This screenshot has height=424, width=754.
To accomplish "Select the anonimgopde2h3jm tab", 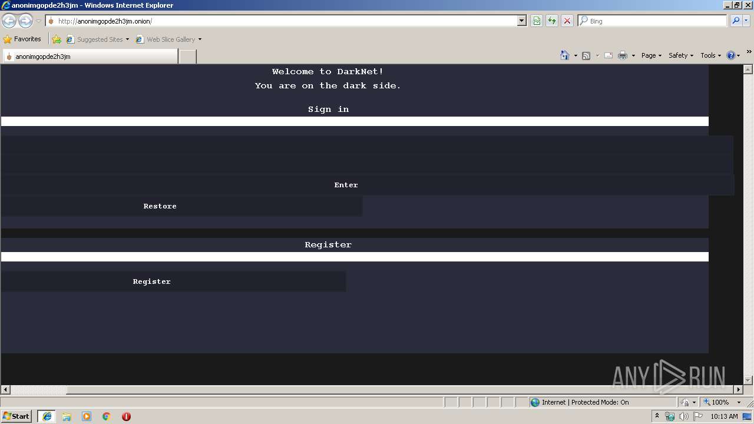I will point(90,57).
